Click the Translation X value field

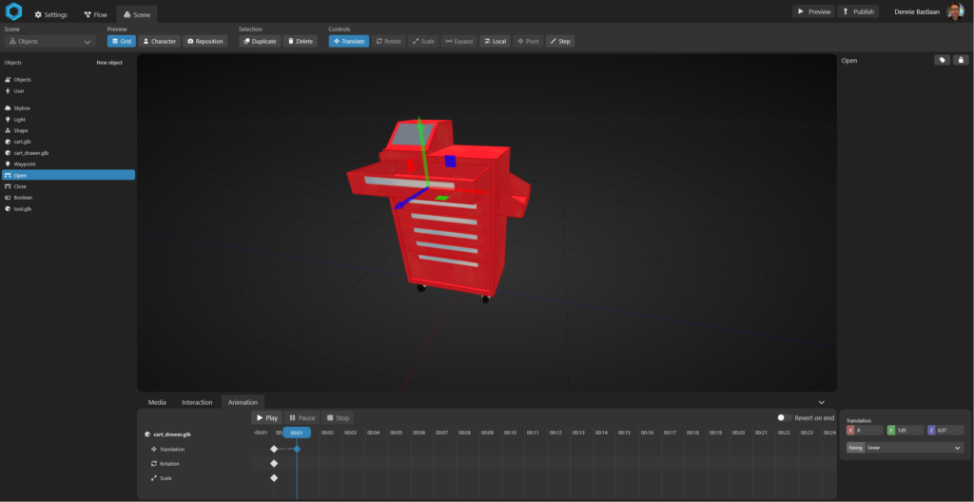point(868,431)
